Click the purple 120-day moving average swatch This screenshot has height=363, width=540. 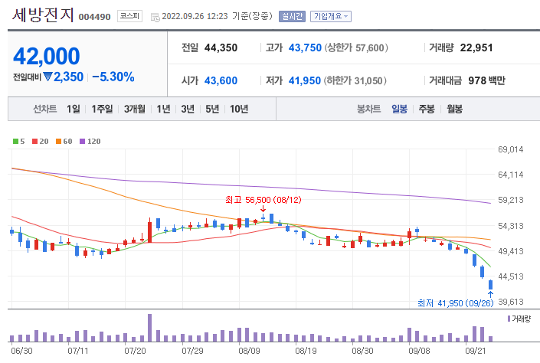pyautogui.click(x=82, y=141)
